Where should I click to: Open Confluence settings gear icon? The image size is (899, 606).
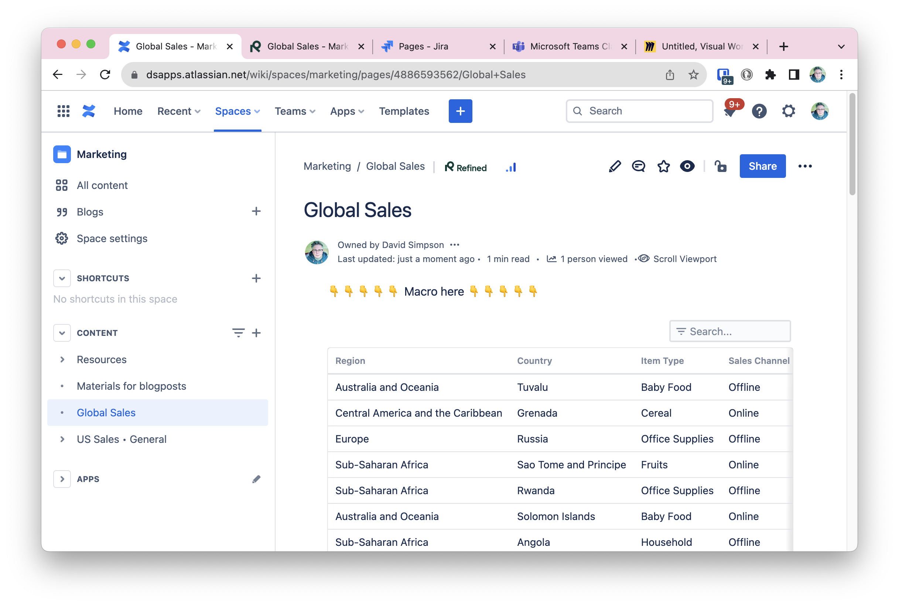pos(788,111)
